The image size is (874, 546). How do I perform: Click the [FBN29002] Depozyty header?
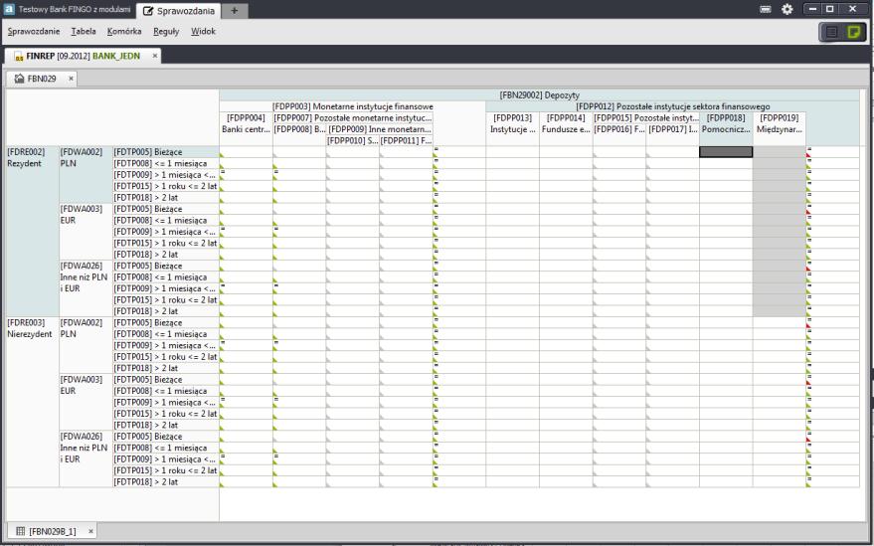tap(539, 95)
